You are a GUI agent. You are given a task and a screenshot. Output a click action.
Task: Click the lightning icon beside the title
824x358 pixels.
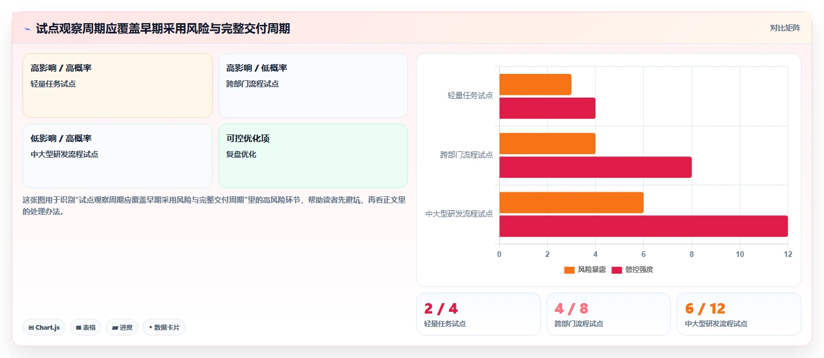pos(27,29)
